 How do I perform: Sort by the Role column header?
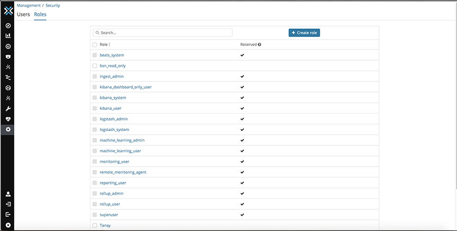105,44
